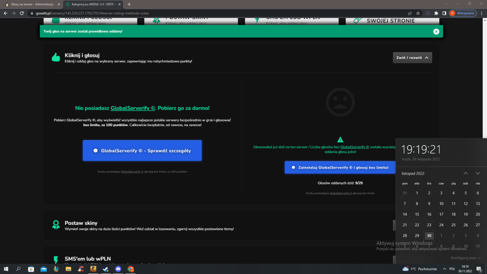487x274 pixels.
Task: Open League of Legends from taskbar
Action: 56,269
